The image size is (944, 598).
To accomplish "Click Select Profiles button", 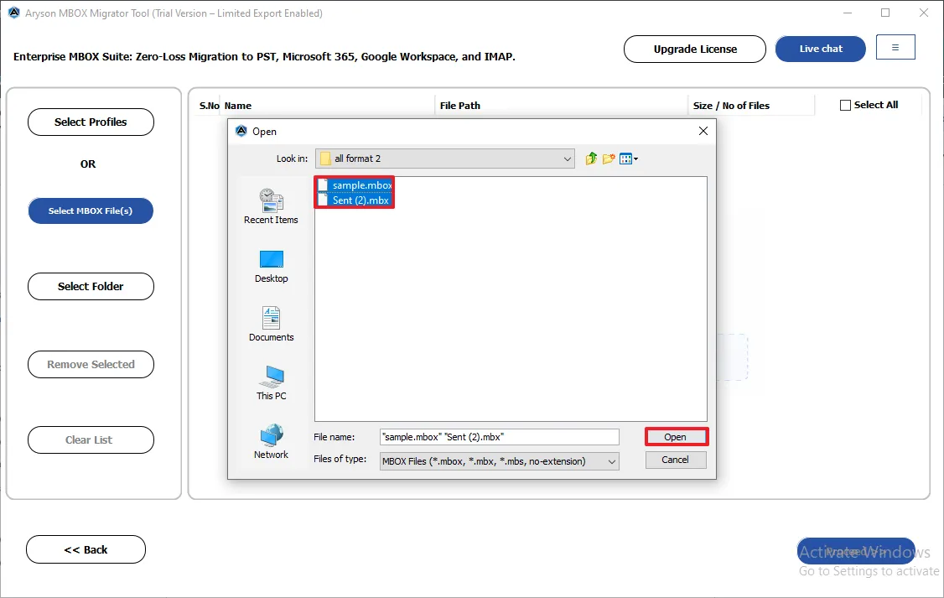I will point(91,122).
